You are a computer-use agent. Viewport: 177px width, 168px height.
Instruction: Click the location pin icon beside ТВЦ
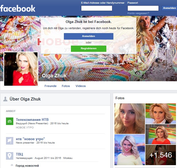tap(10, 156)
